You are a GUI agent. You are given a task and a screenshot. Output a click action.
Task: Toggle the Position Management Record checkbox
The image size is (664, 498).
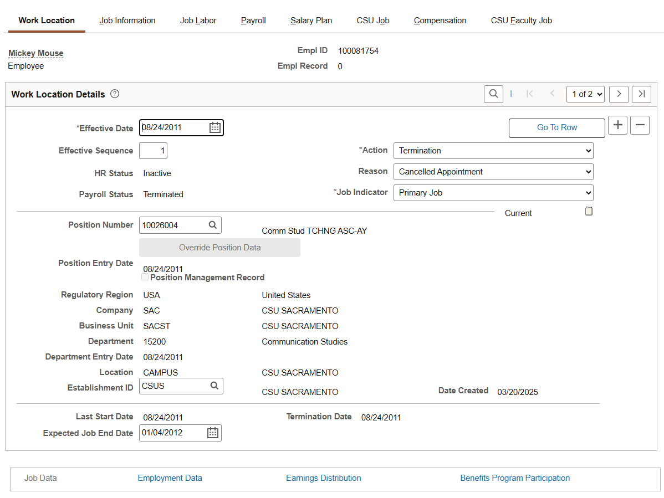pyautogui.click(x=145, y=277)
